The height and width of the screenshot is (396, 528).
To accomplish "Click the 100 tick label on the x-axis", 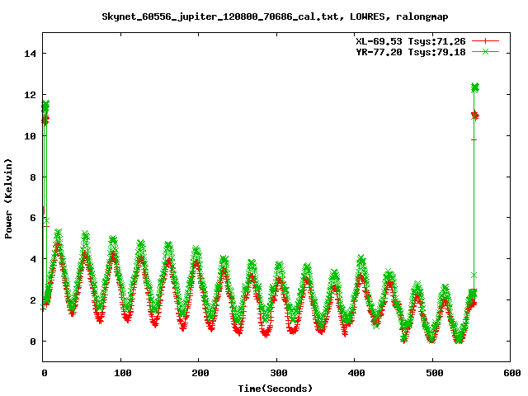I will point(121,373).
